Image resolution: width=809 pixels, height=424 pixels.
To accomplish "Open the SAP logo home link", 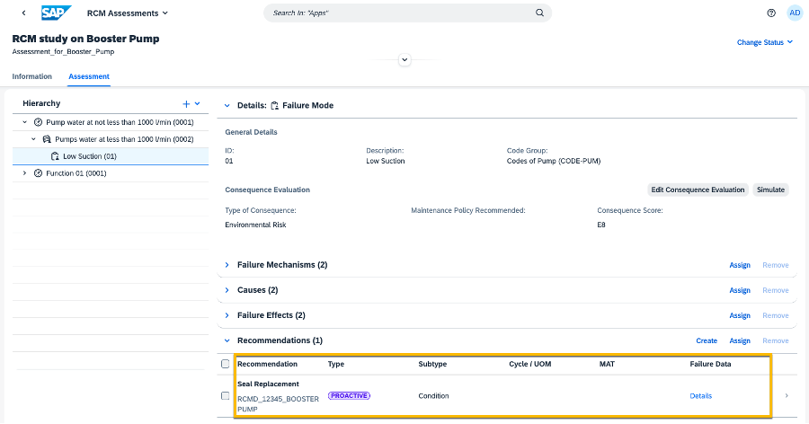I will tap(56, 13).
